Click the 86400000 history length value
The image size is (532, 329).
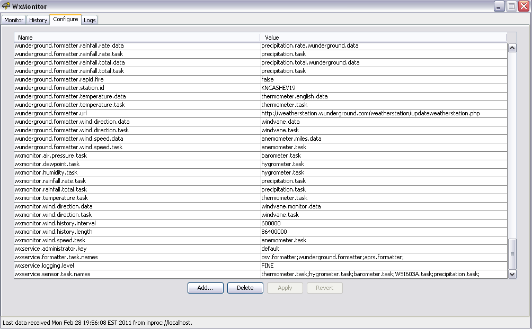tap(274, 232)
